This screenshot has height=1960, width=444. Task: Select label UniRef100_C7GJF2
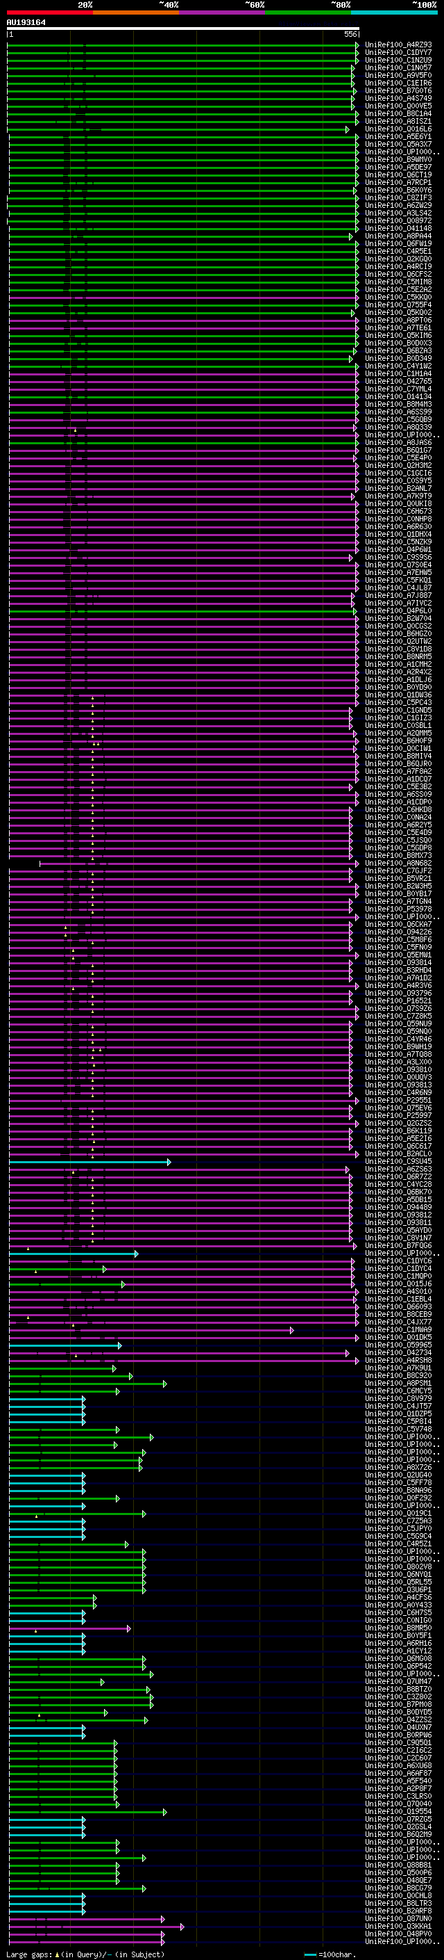[x=398, y=870]
